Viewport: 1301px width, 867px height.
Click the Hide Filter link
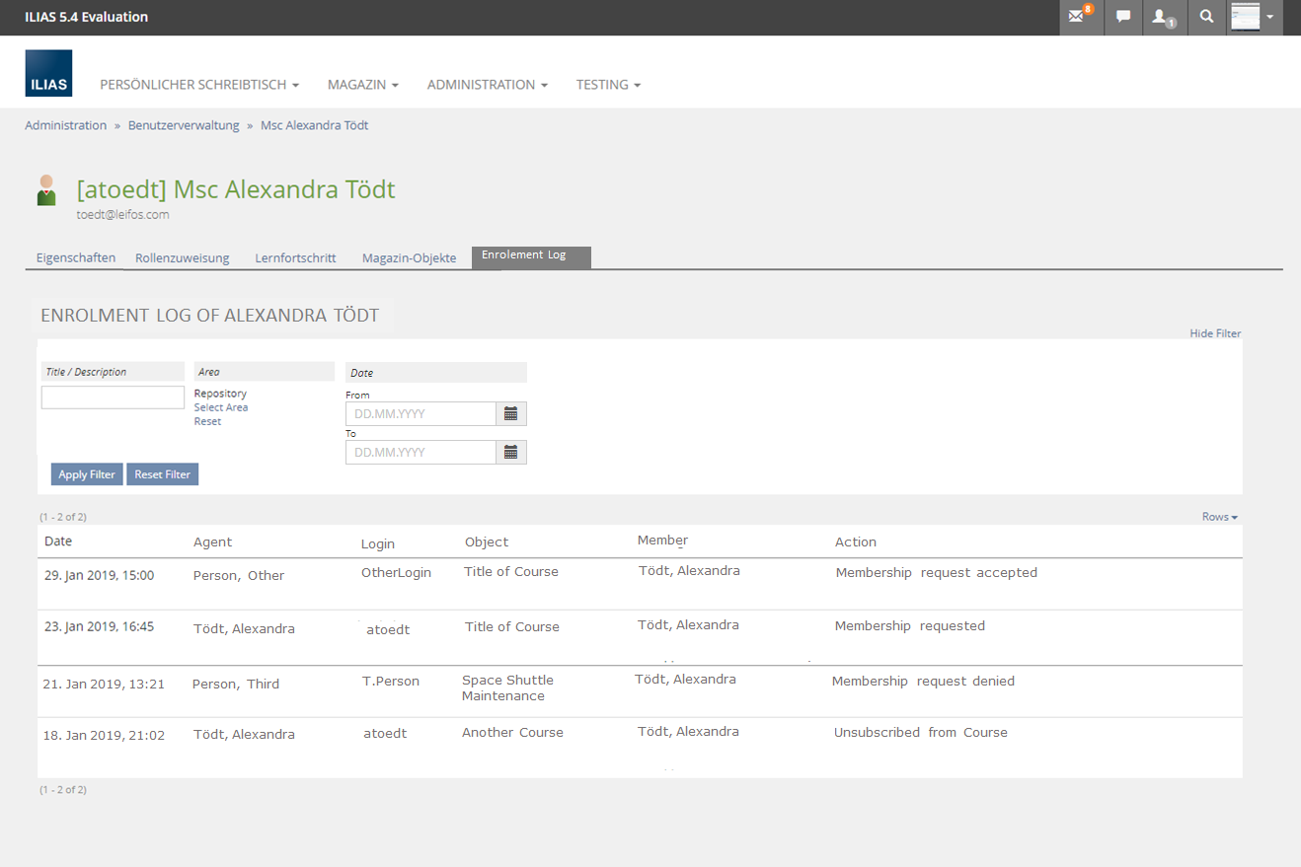tap(1215, 333)
